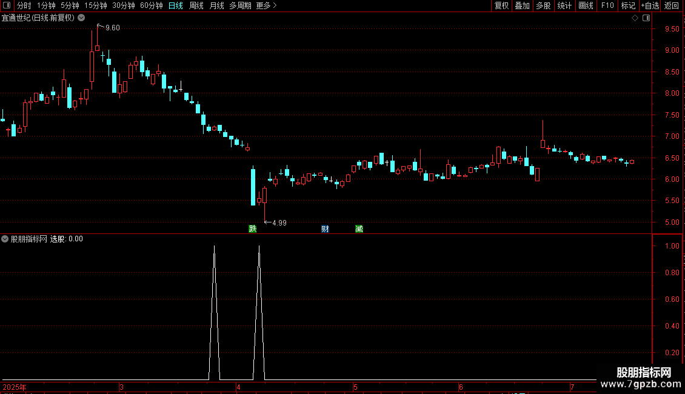
Task: Click the 9.60 high price label
Action: coord(112,28)
